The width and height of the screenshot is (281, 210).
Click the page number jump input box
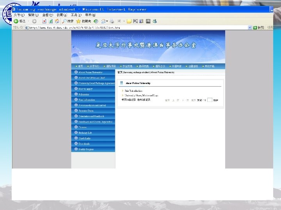pyautogui.click(x=210, y=100)
